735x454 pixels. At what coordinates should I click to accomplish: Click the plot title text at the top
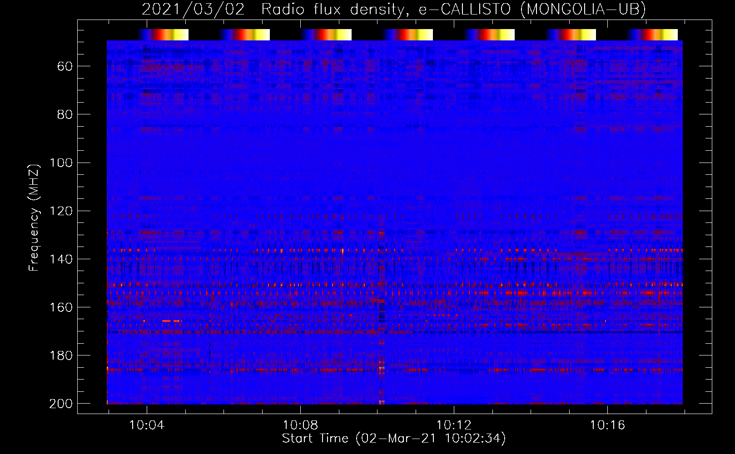tap(394, 10)
